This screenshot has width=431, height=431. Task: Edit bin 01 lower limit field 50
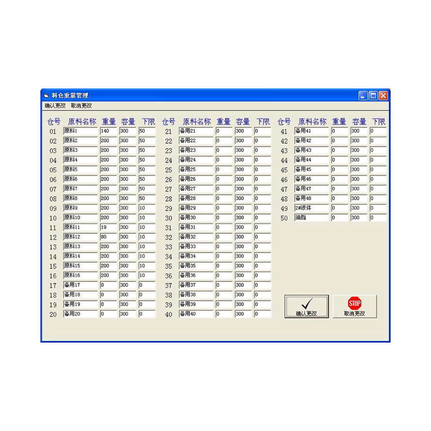pyautogui.click(x=147, y=131)
